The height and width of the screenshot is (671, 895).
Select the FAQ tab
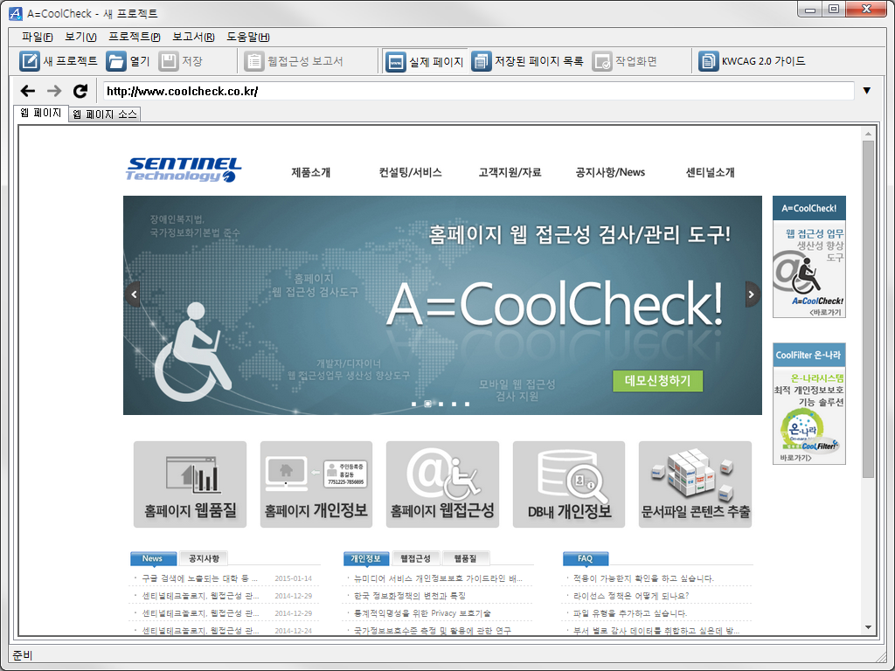tap(586, 558)
